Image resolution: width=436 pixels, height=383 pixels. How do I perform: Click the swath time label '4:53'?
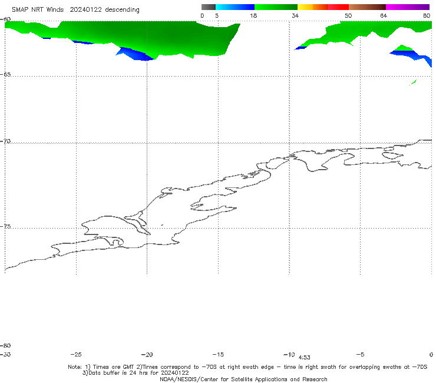305,358
